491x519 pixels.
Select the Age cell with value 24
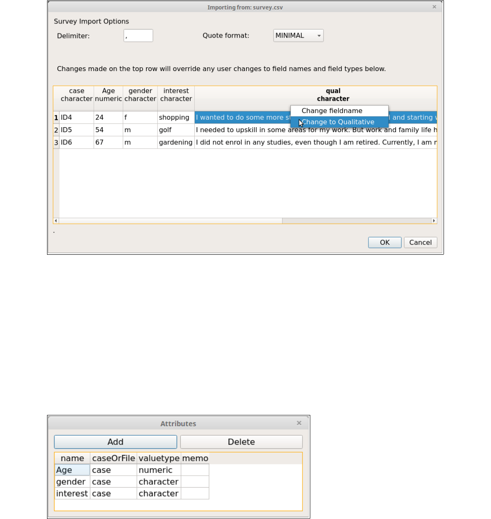pyautogui.click(x=109, y=118)
